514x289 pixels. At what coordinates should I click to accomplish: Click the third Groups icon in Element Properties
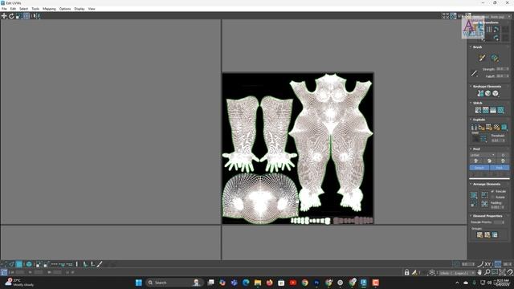click(495, 234)
